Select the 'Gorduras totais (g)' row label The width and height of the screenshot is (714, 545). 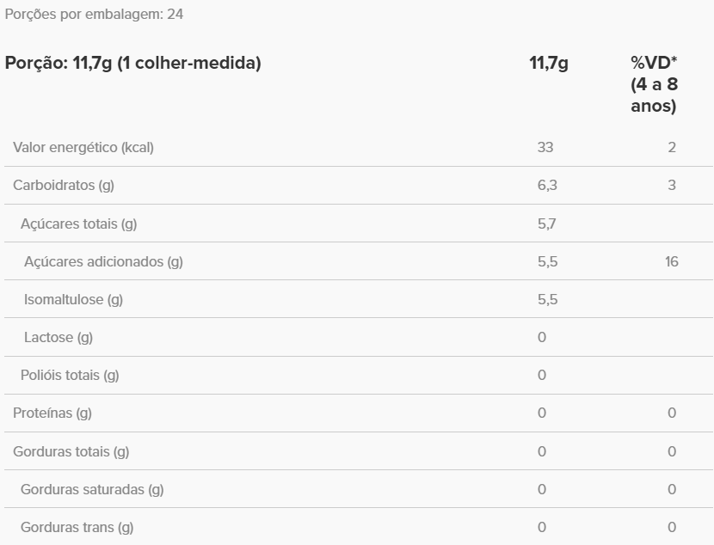71,451
